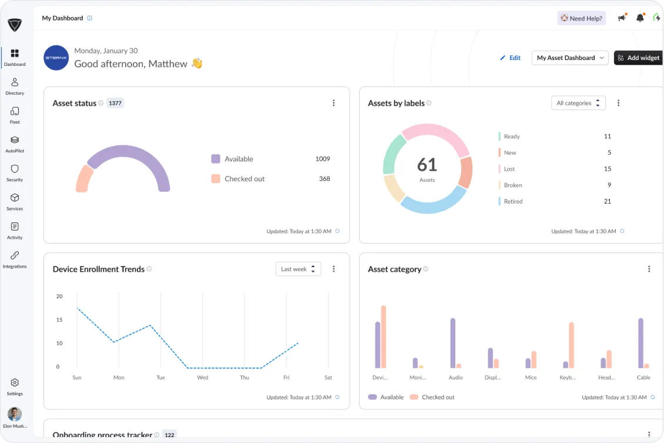Open notifications with the bell icon
This screenshot has height=443, width=664.
tap(640, 18)
